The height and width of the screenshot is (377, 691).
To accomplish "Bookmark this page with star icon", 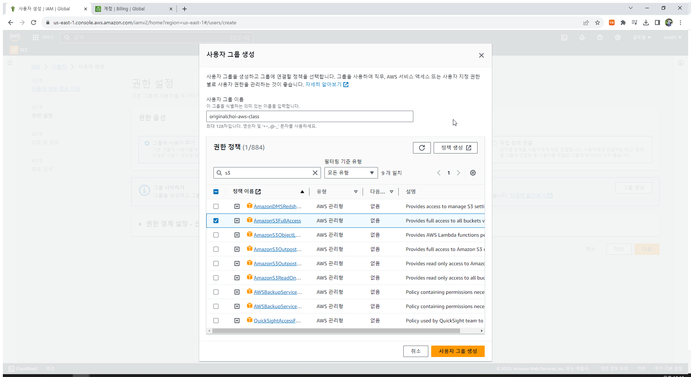I will [x=597, y=22].
